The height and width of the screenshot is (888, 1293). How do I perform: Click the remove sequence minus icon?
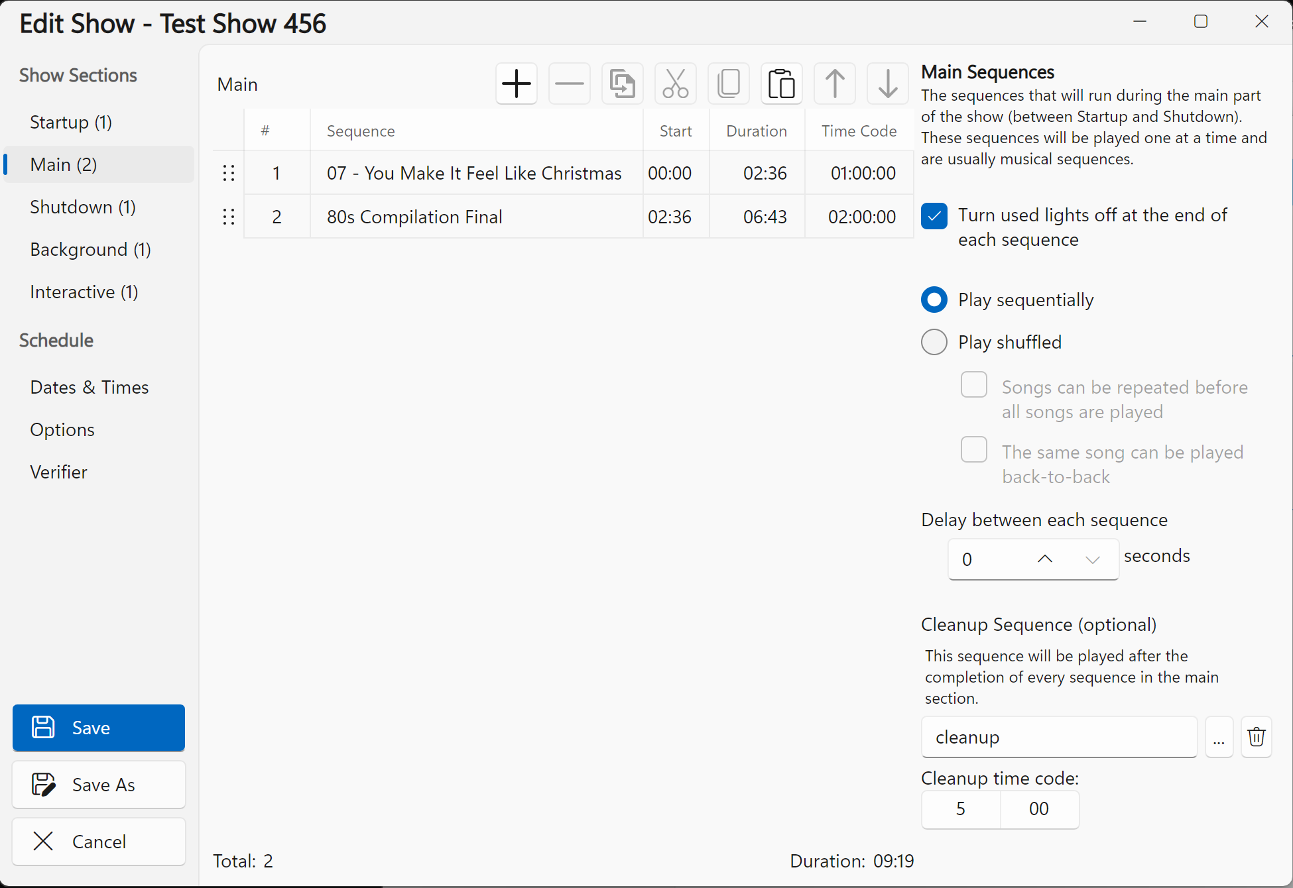pos(569,84)
